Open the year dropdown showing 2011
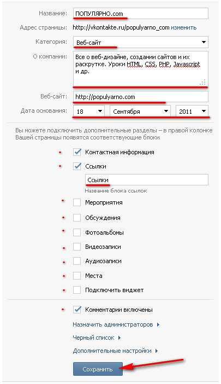The width and height of the screenshot is (221, 384). click(192, 112)
